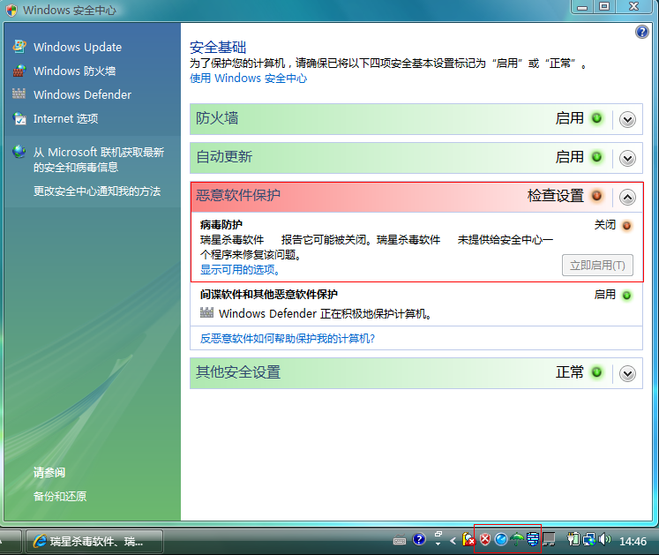
Task: Click the Internet 选项 icon
Action: point(19,118)
